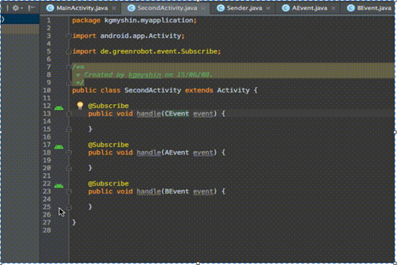Toggle the fold marker at line 5 import
The width and height of the screenshot is (400, 265).
pyautogui.click(x=69, y=52)
